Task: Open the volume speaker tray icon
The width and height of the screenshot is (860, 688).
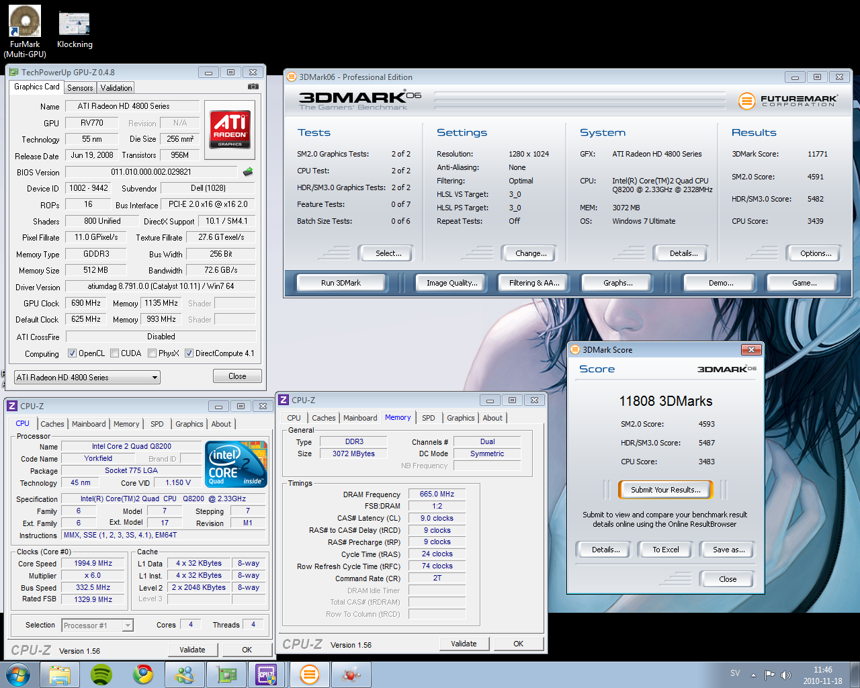Action: (x=786, y=675)
